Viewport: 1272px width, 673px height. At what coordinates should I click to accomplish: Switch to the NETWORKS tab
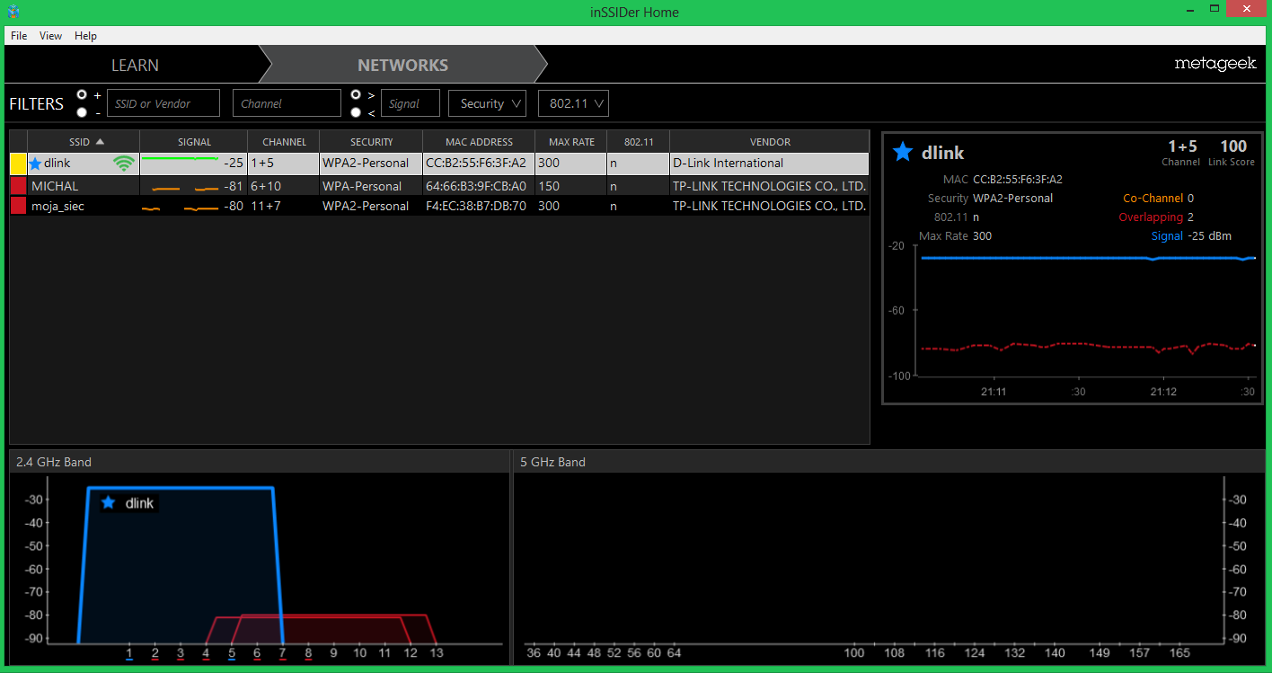point(402,65)
